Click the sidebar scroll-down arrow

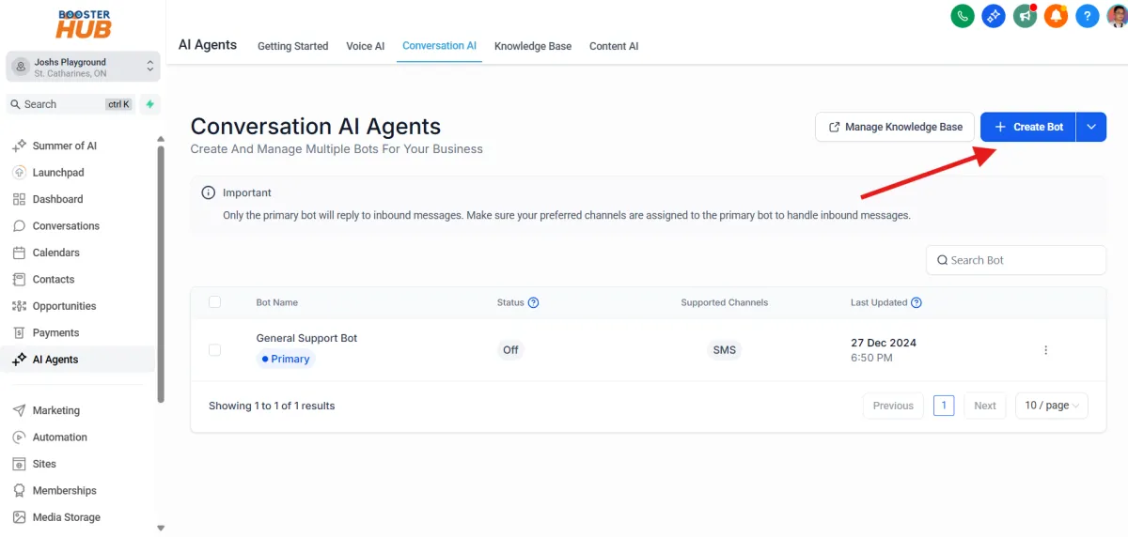click(x=161, y=529)
